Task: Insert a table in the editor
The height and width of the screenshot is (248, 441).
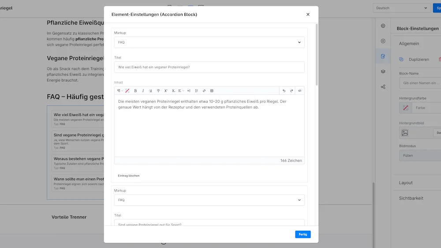Action: click(x=212, y=90)
